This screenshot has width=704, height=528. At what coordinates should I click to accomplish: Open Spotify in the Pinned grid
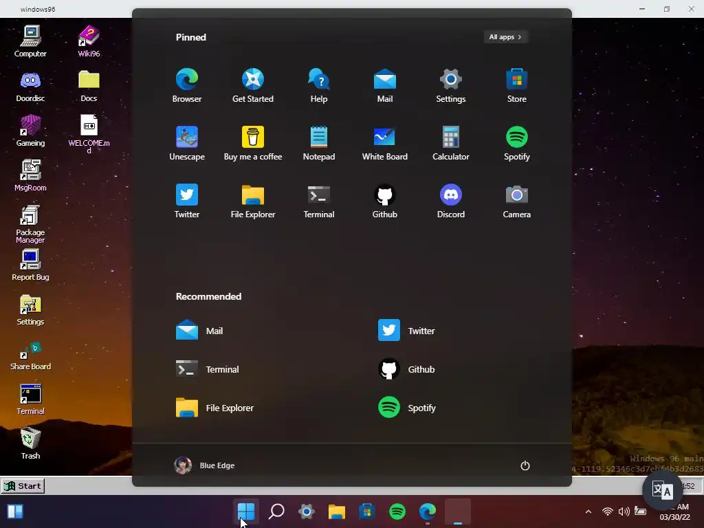coord(517,143)
